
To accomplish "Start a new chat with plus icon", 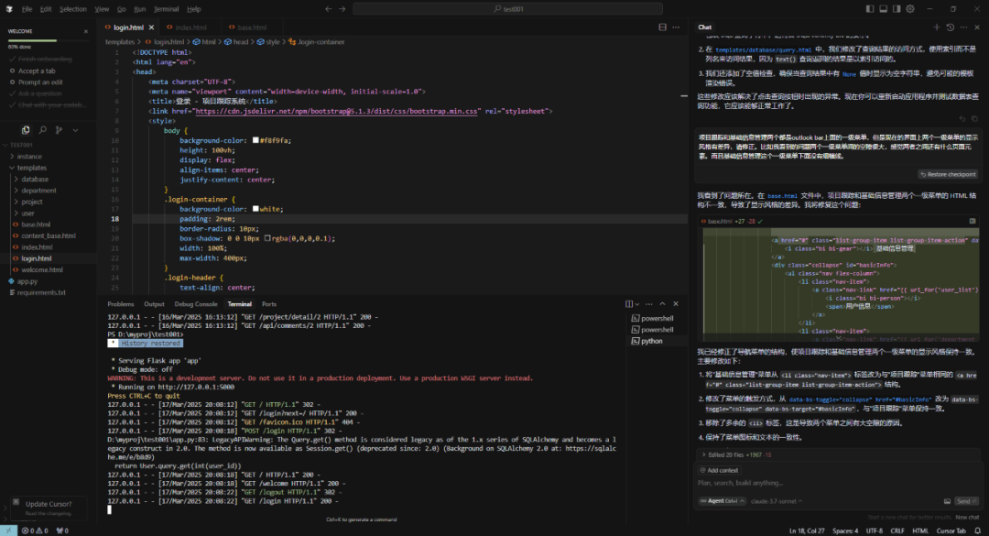I will 937,27.
